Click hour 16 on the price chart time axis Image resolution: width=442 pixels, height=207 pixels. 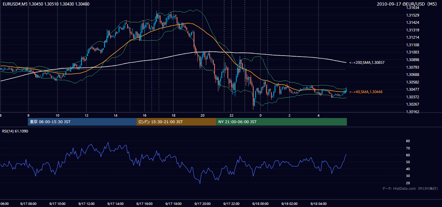(x=145, y=116)
